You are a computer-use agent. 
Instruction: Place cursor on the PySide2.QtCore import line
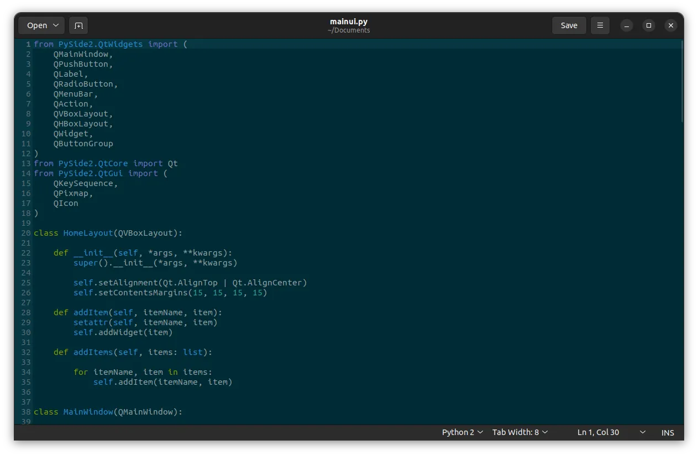tap(105, 163)
